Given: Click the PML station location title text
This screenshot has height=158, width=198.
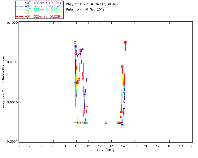Looking at the screenshot, I should [92, 4].
